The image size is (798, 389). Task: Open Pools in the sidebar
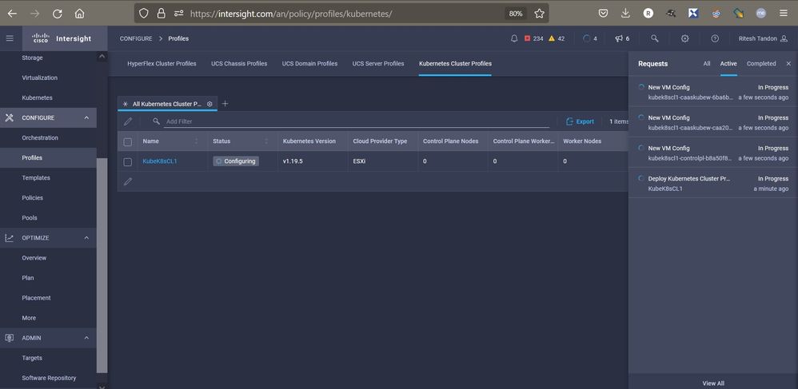point(30,217)
